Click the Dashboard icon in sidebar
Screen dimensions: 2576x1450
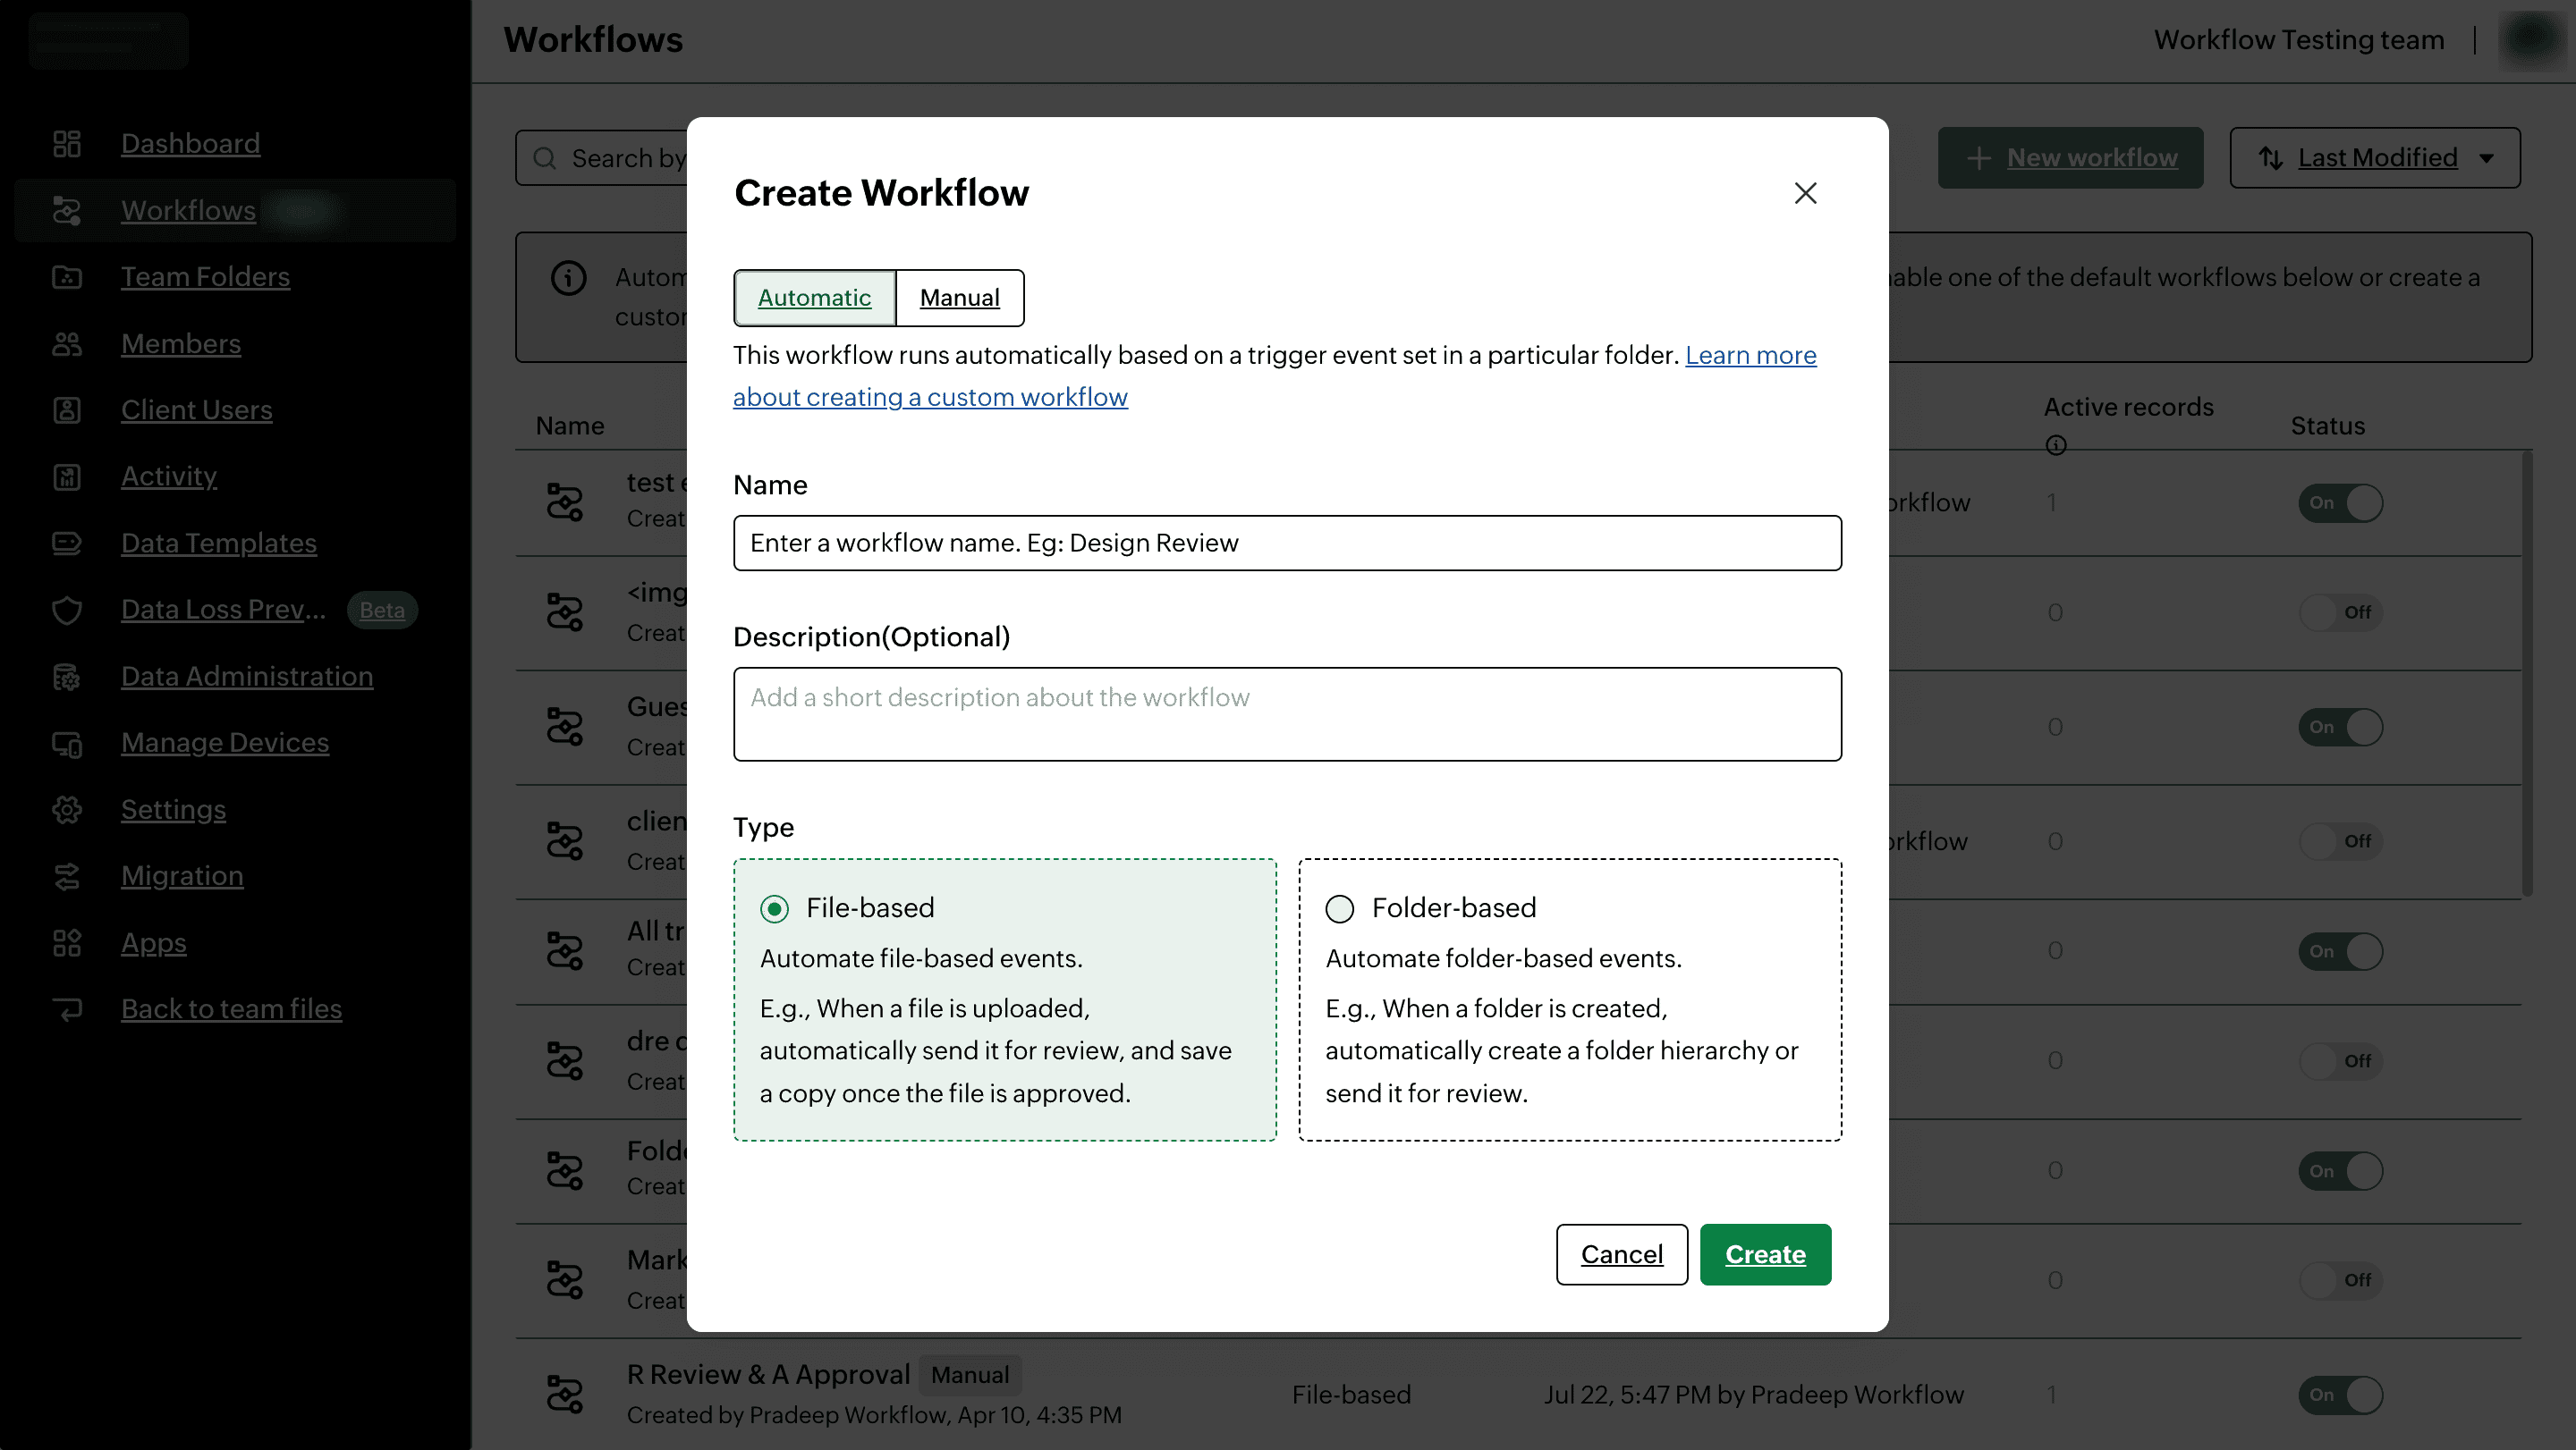point(67,144)
